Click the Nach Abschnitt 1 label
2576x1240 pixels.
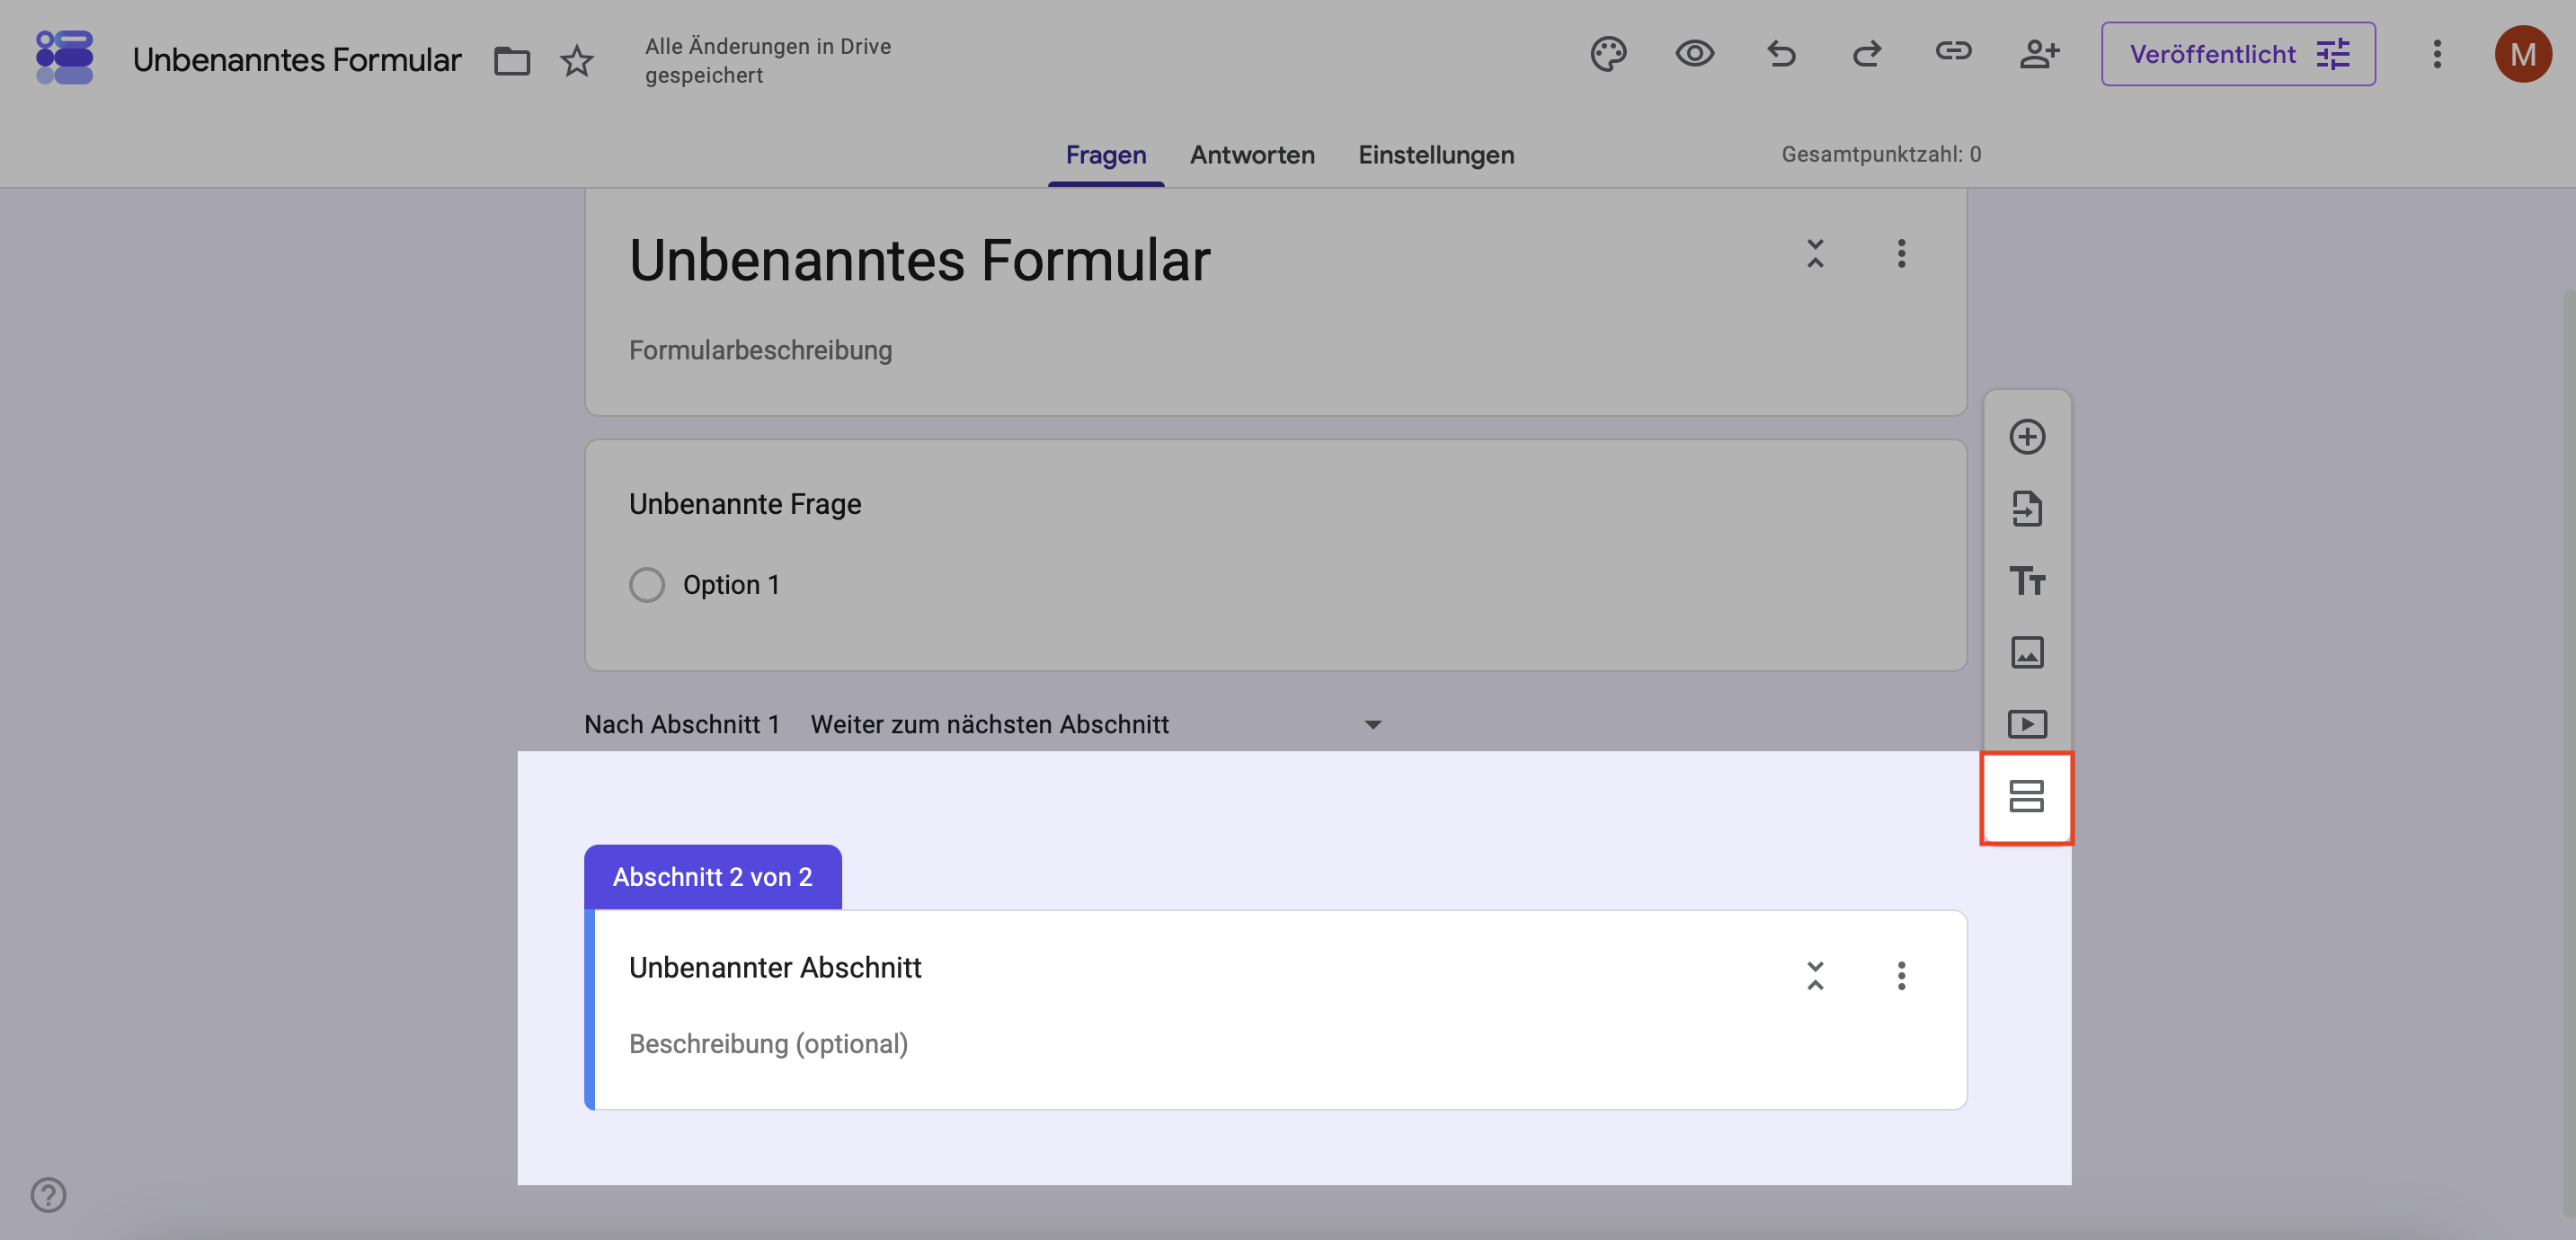(682, 724)
